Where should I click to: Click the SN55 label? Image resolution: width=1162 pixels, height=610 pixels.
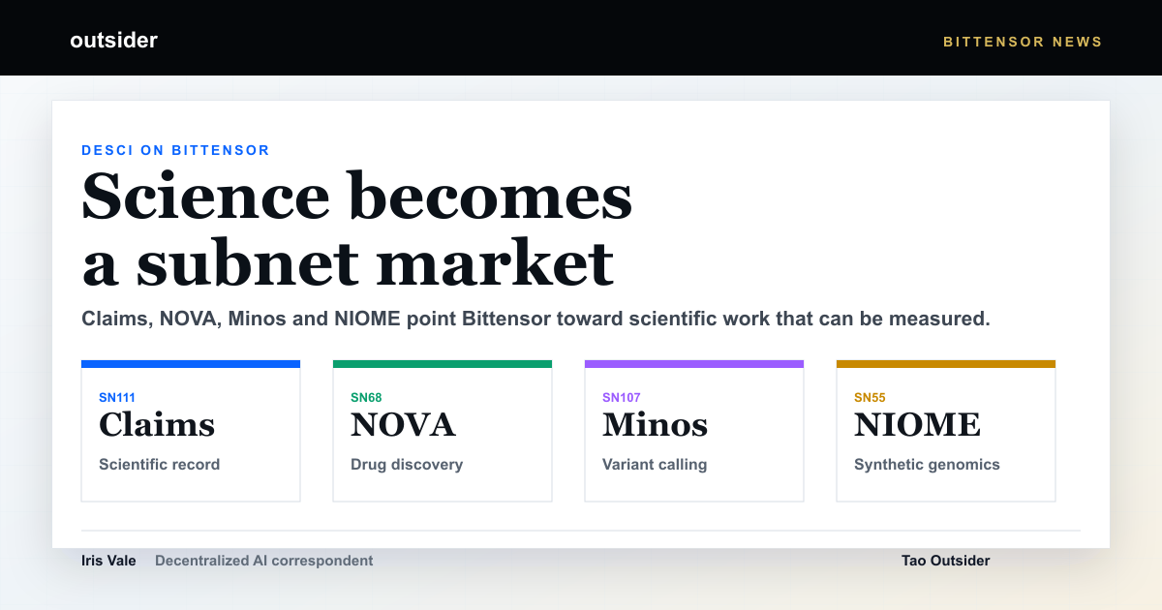click(x=870, y=397)
